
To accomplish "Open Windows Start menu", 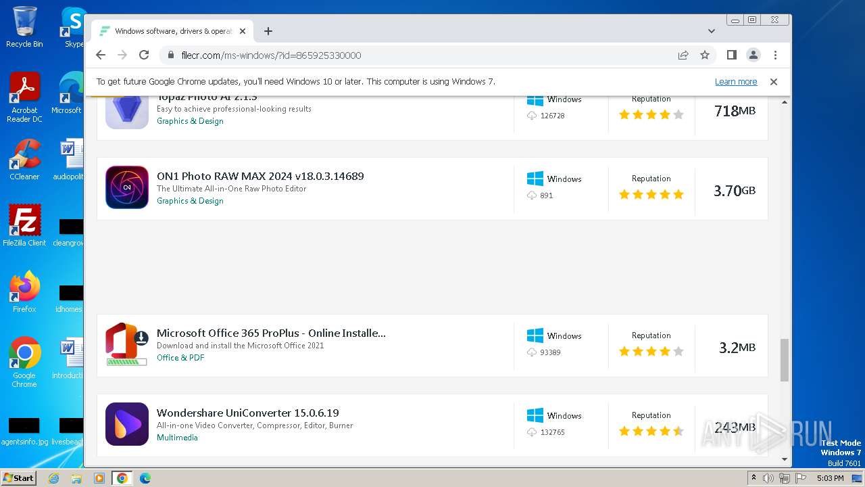I will (18, 478).
